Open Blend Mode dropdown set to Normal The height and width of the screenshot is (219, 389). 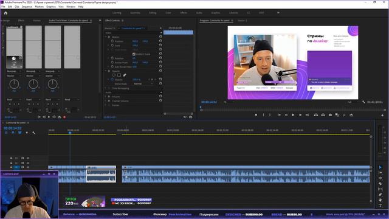point(143,84)
